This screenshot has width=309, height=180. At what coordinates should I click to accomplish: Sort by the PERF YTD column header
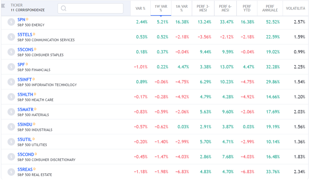247,8
